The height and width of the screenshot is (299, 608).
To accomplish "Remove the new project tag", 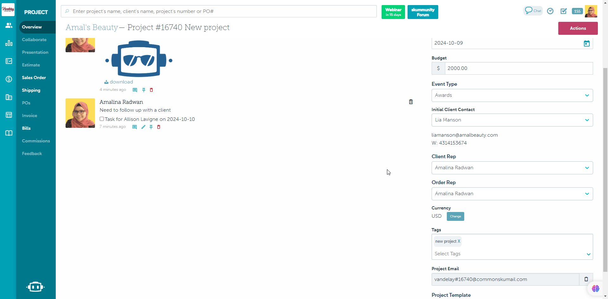I will [x=459, y=241].
